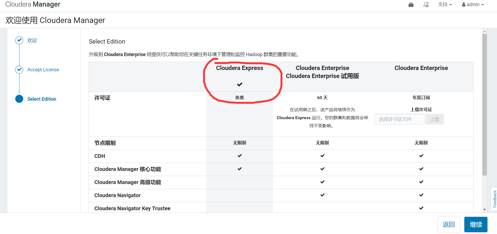Click the checkmark under Cloudera Express header
The height and width of the screenshot is (234, 497).
click(240, 84)
